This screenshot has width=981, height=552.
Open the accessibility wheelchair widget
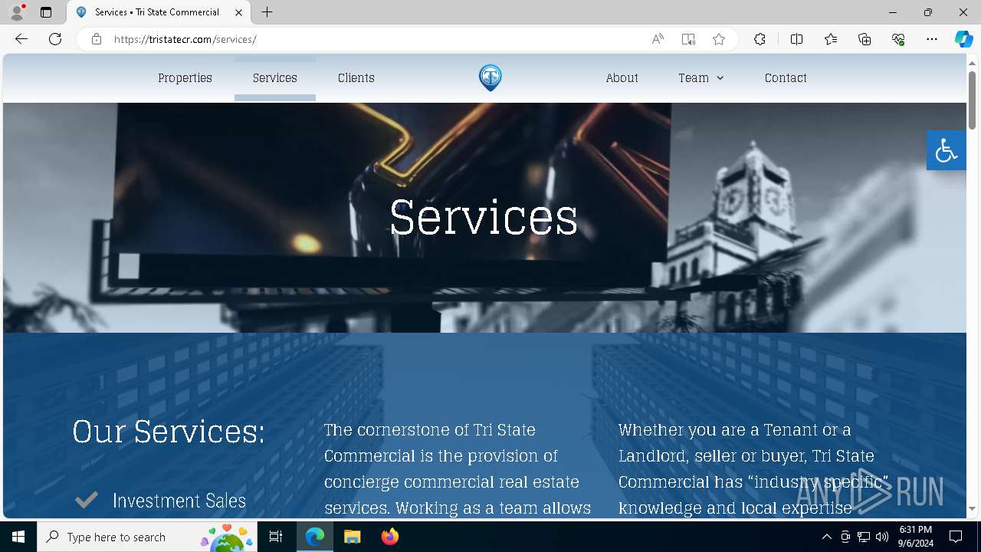[946, 150]
